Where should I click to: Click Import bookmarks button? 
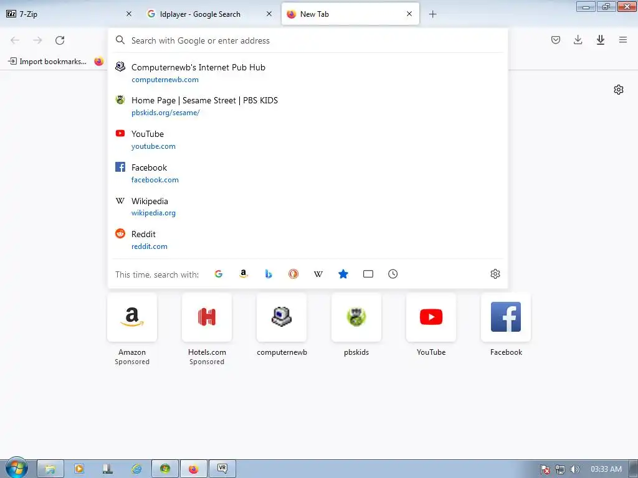[x=47, y=62]
